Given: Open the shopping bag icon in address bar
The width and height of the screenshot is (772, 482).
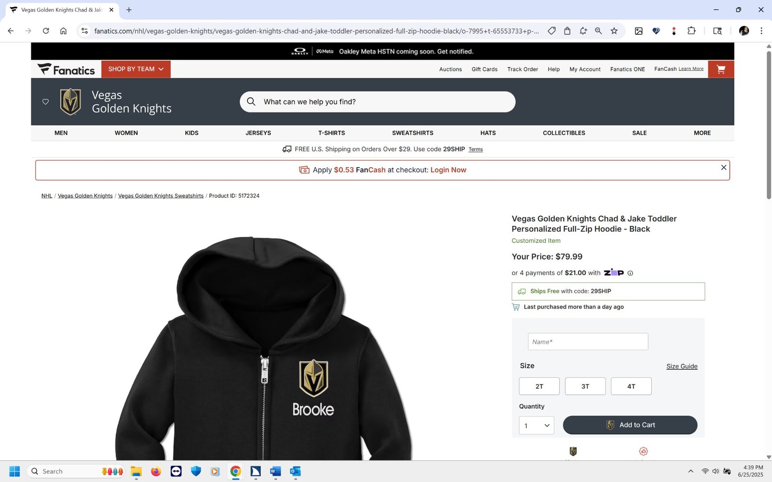Looking at the screenshot, I should pos(567,31).
